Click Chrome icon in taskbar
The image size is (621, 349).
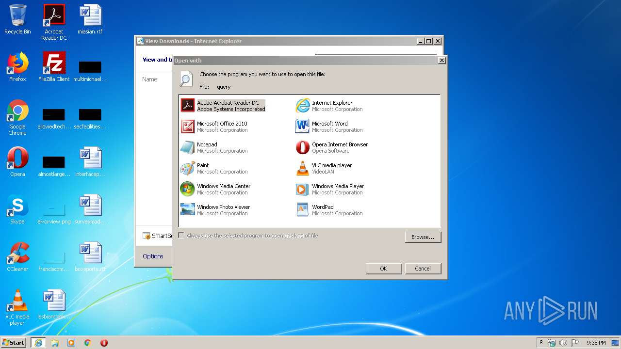pyautogui.click(x=88, y=342)
